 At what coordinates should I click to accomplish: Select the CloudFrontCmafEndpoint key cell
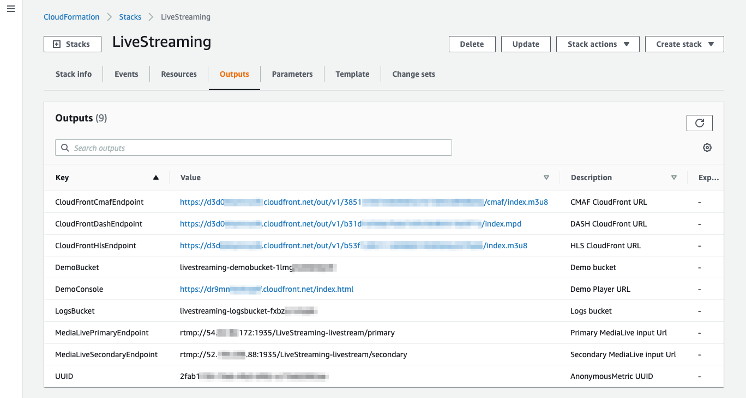pos(99,202)
